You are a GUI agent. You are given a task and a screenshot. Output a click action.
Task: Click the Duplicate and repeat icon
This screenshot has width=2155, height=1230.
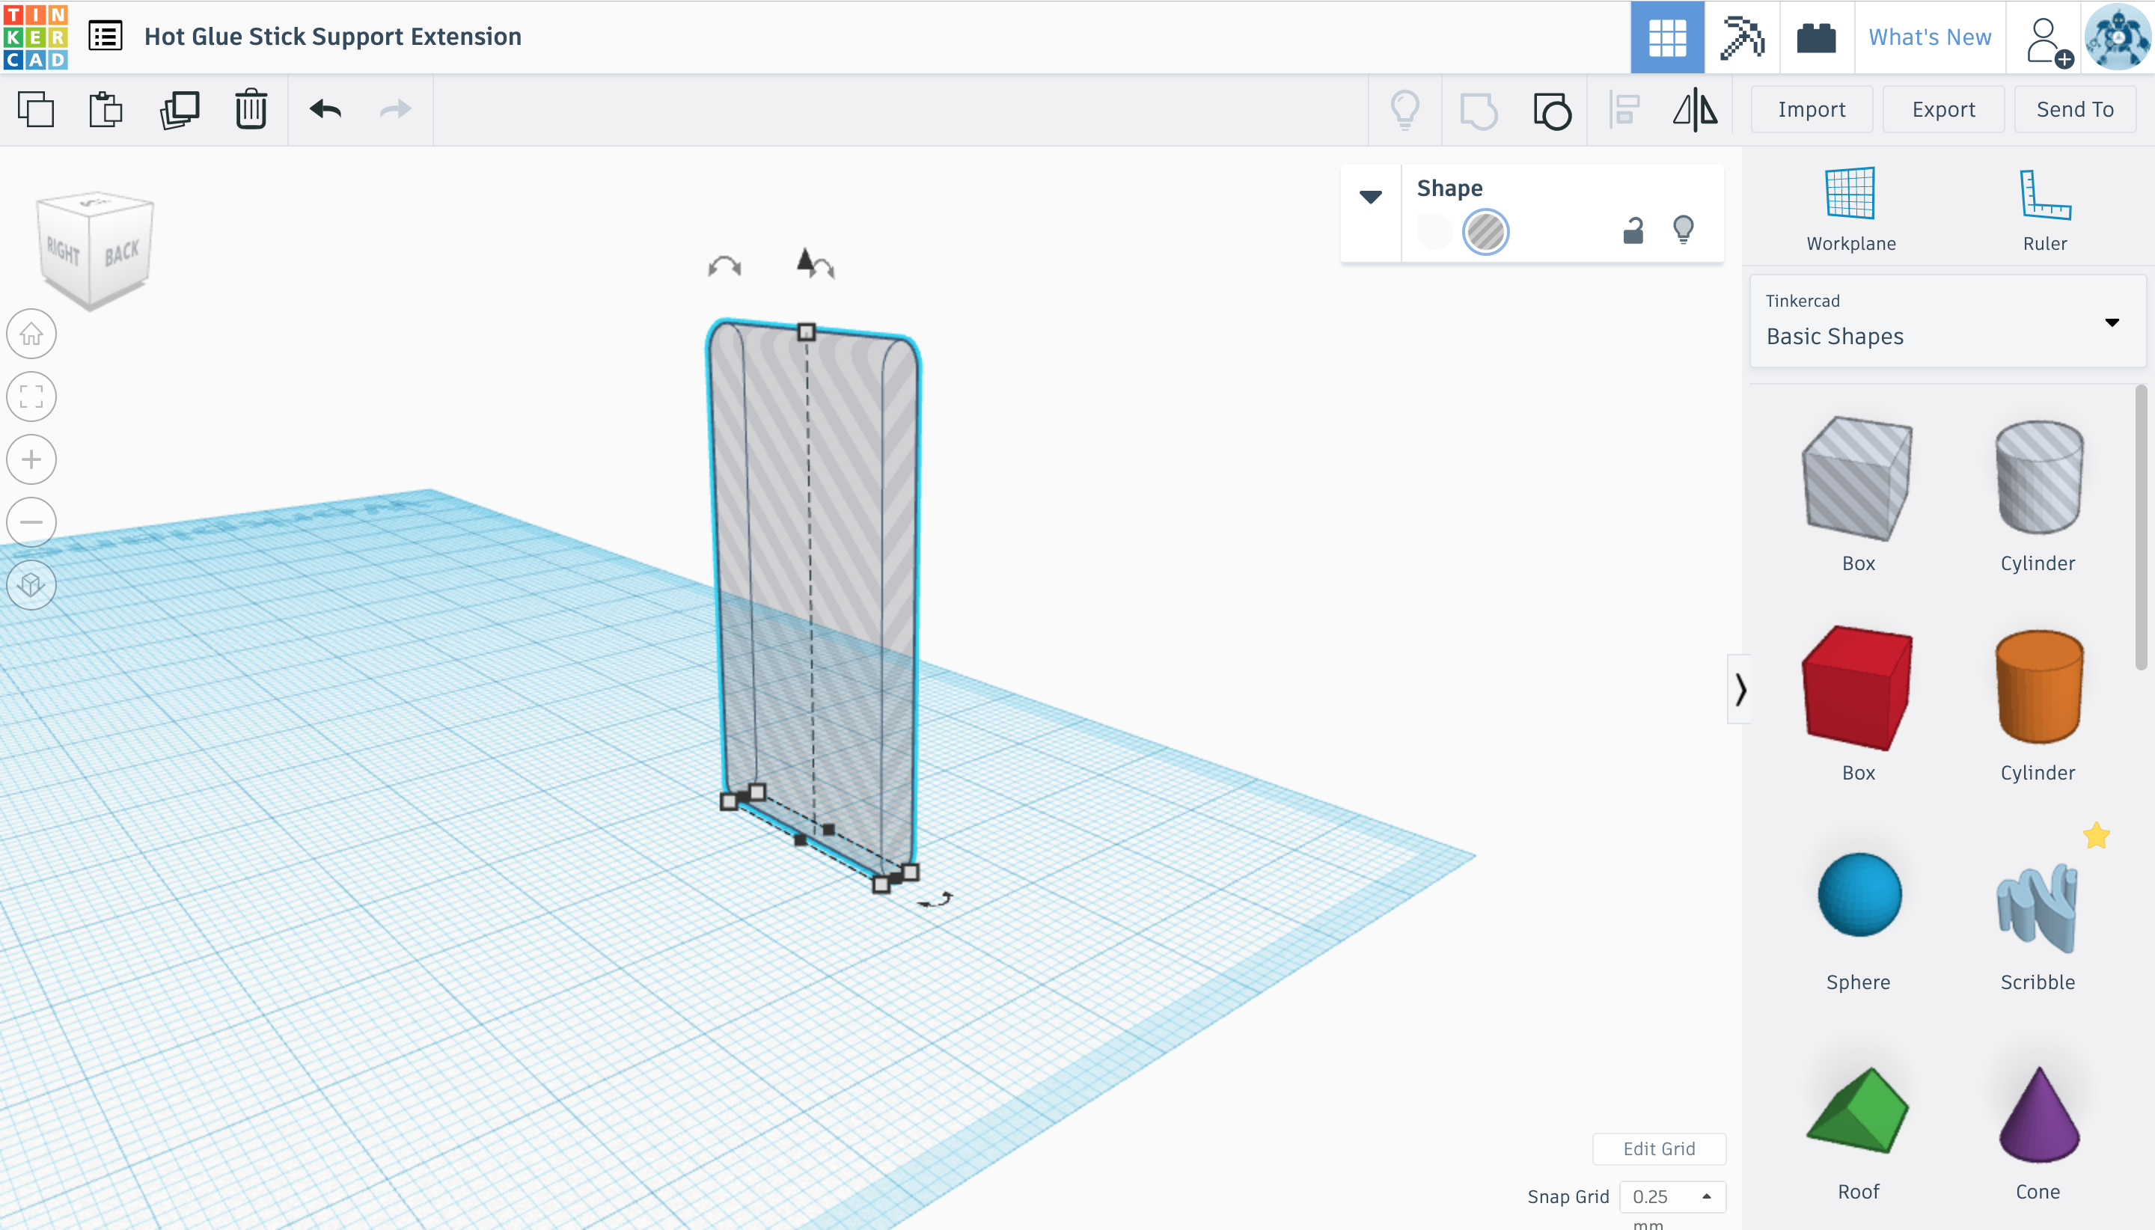click(x=179, y=110)
